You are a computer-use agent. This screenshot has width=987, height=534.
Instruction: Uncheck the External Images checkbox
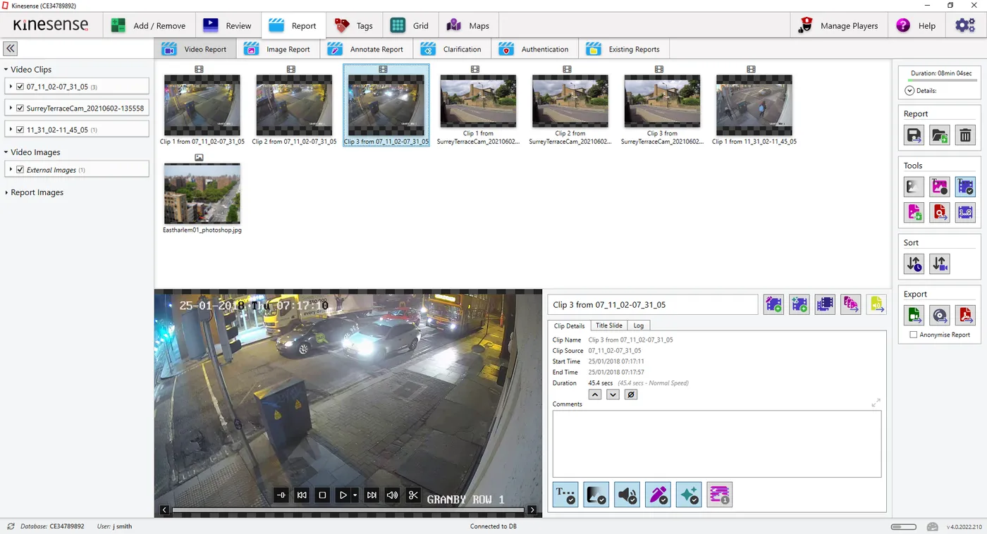[20, 170]
